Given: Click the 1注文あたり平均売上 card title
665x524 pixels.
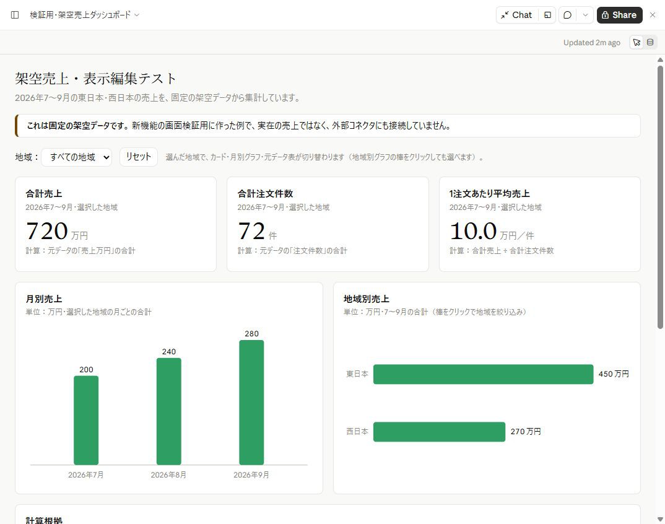Looking at the screenshot, I should point(489,194).
